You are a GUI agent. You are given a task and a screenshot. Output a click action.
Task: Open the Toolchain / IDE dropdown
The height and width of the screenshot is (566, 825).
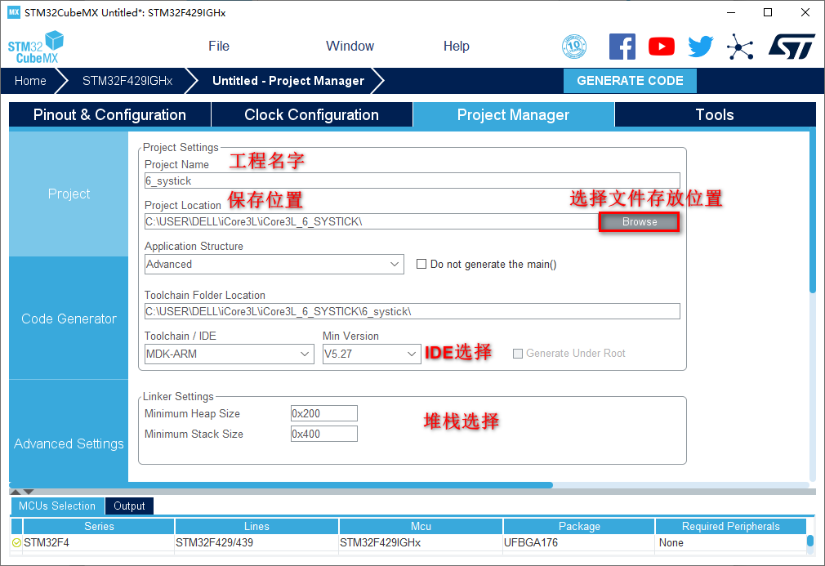(305, 354)
